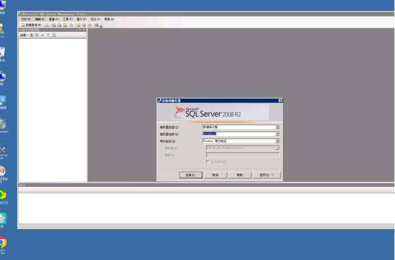This screenshot has width=395, height=260.
Task: Close the Object Explorer panel
Action: click(84, 30)
